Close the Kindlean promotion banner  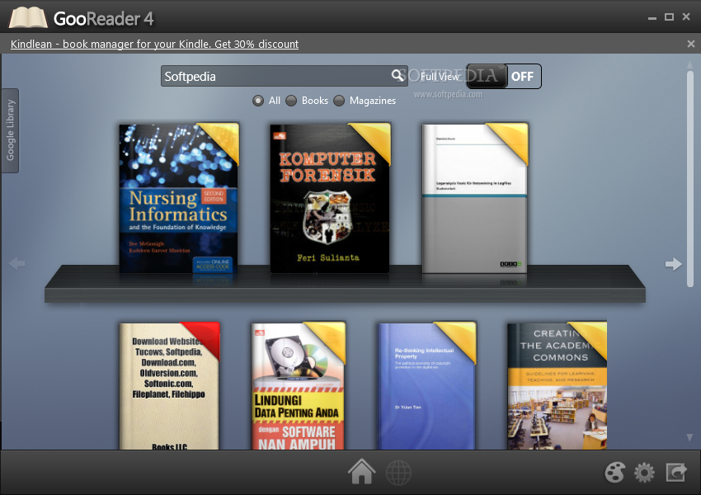tap(691, 44)
